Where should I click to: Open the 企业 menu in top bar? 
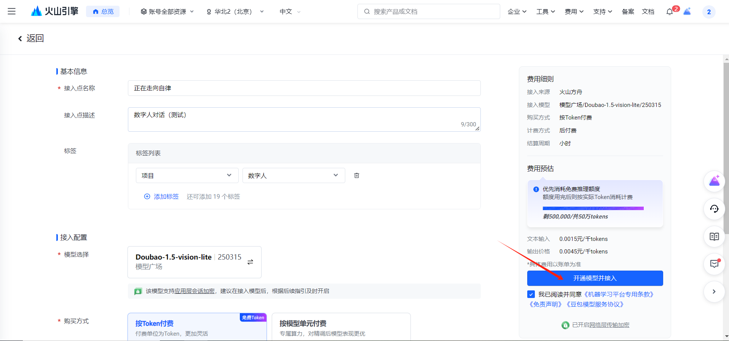point(517,12)
